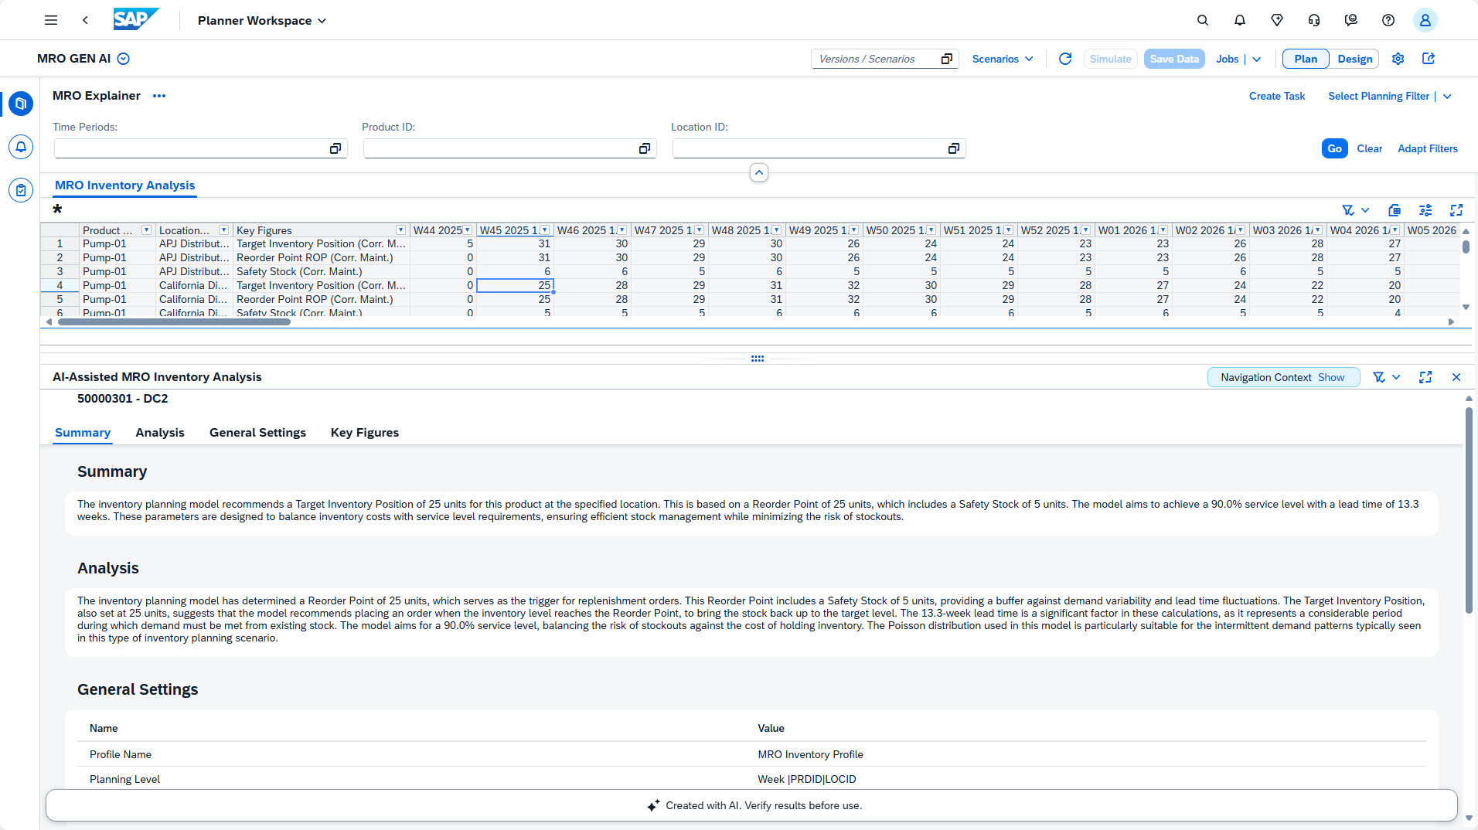Switch to Design mode toggle
This screenshot has width=1478, height=830.
[x=1354, y=59]
